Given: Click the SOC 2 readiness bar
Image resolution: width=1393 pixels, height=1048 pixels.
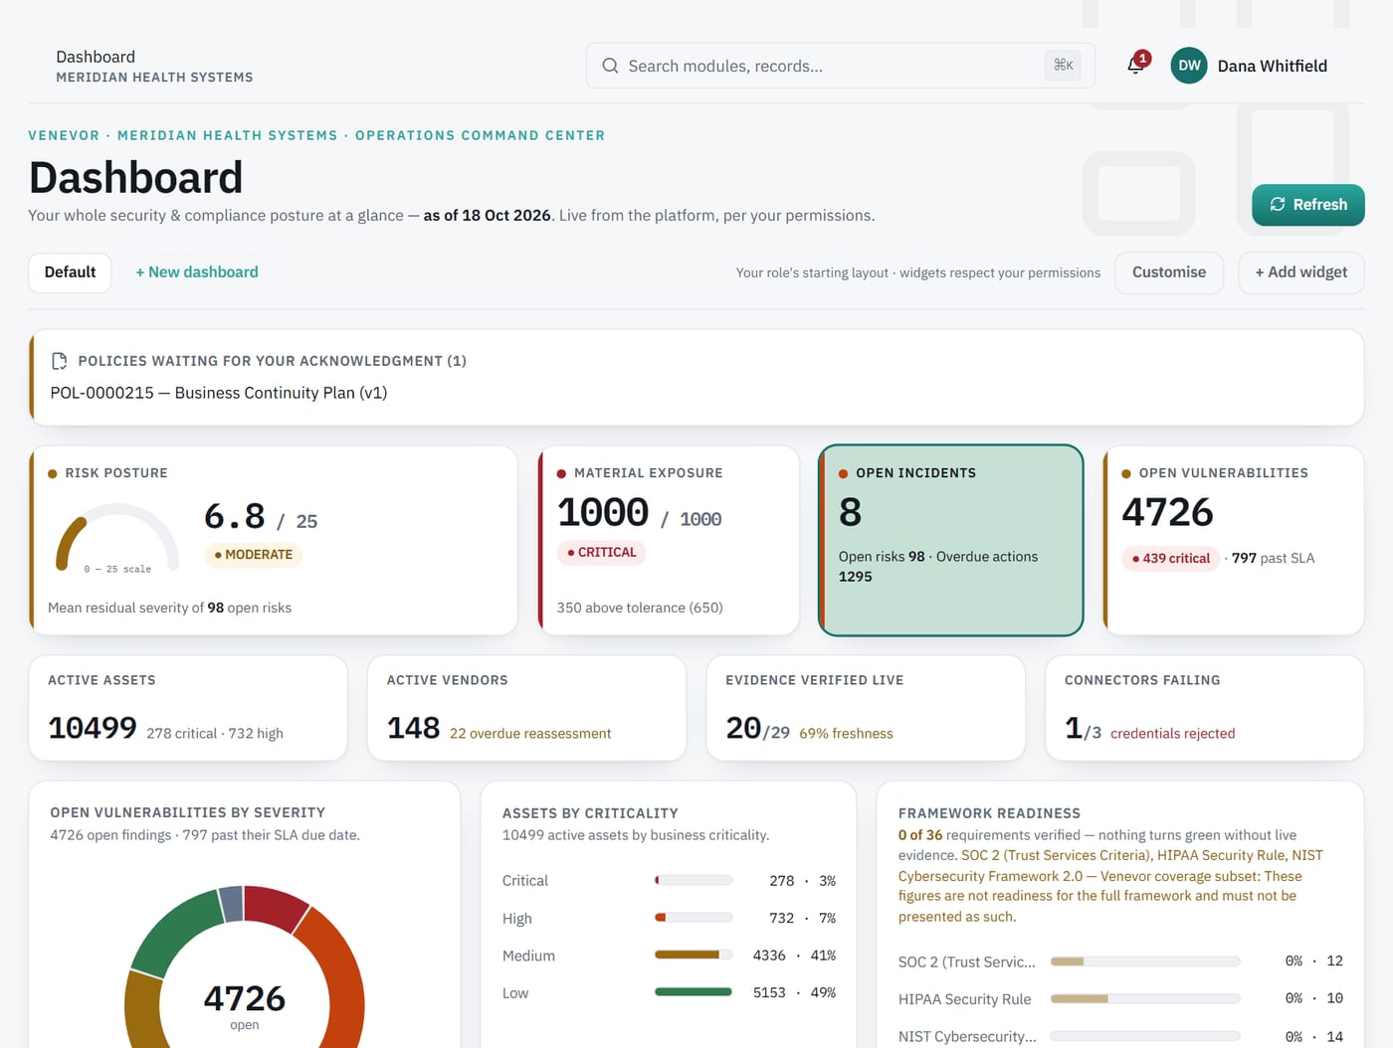Looking at the screenshot, I should point(1145,961).
